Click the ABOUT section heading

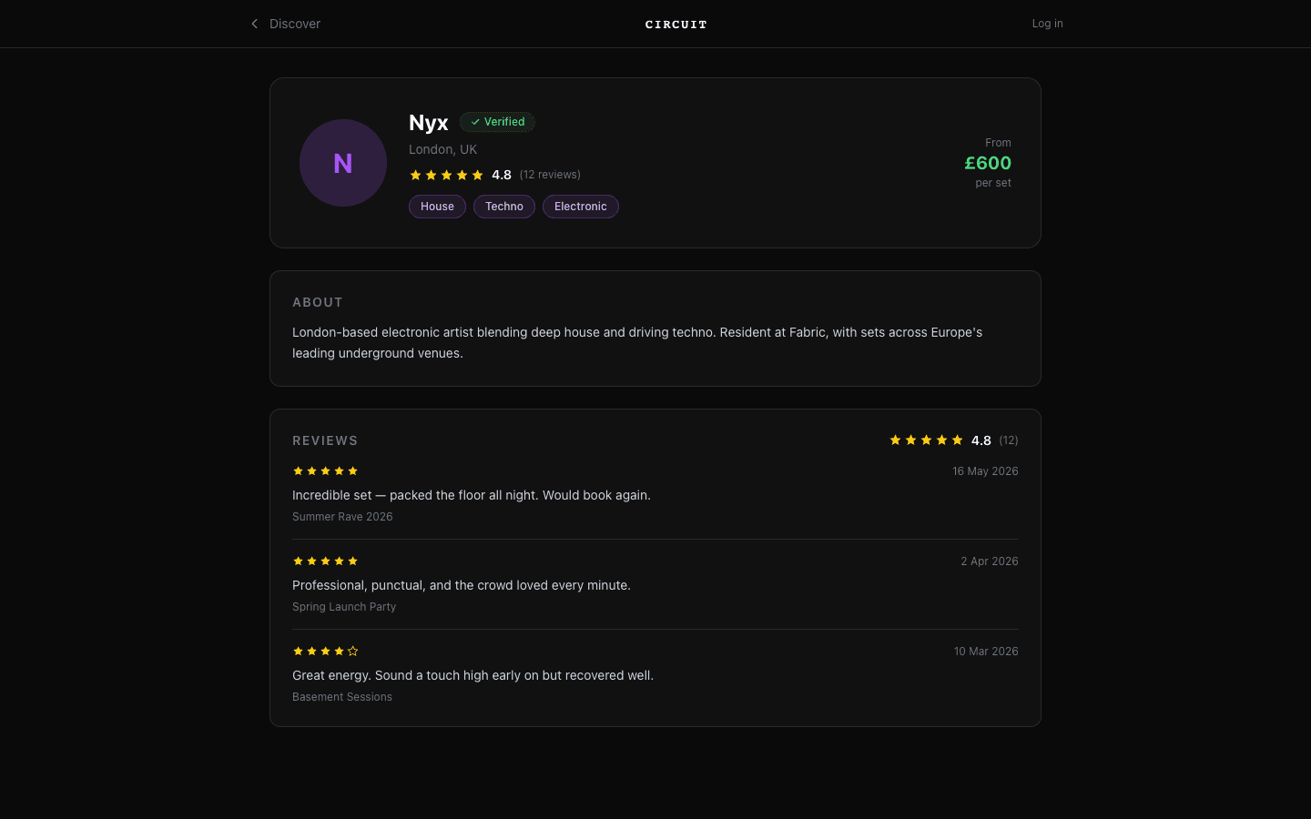point(318,302)
